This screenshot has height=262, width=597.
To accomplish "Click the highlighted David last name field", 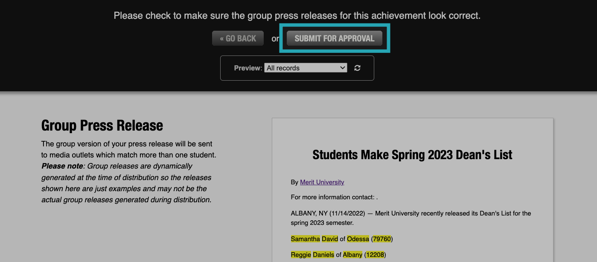I will tap(329, 239).
